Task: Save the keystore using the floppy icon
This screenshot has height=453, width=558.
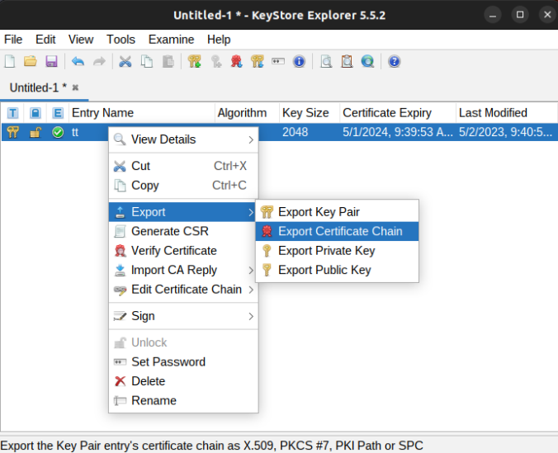Action: [x=51, y=61]
